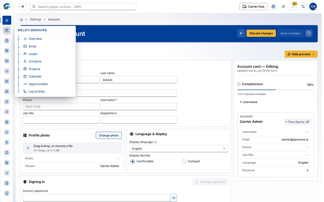Go to Settings in the breadcrumb
The image size is (324, 202).
[x=35, y=19]
